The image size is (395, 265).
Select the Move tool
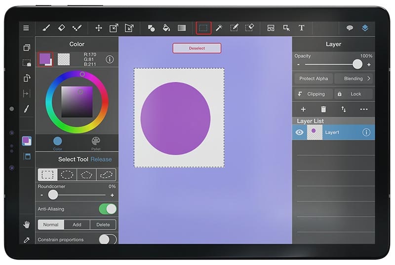[x=98, y=28]
